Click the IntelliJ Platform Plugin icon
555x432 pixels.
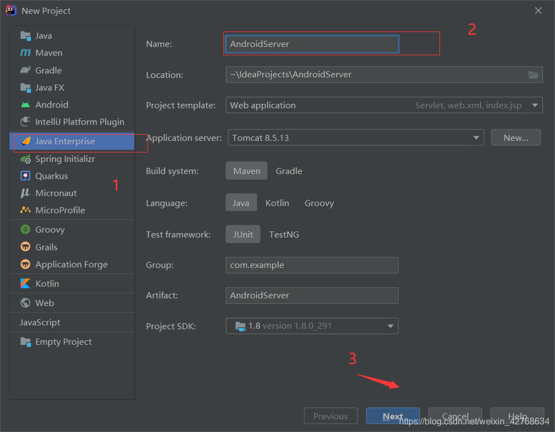(25, 122)
